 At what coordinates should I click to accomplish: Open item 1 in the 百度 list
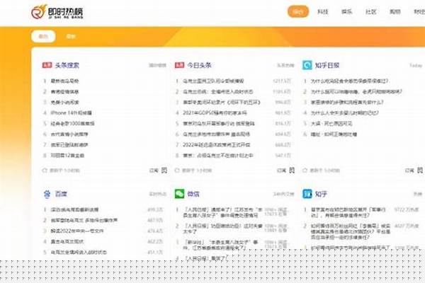click(74, 209)
